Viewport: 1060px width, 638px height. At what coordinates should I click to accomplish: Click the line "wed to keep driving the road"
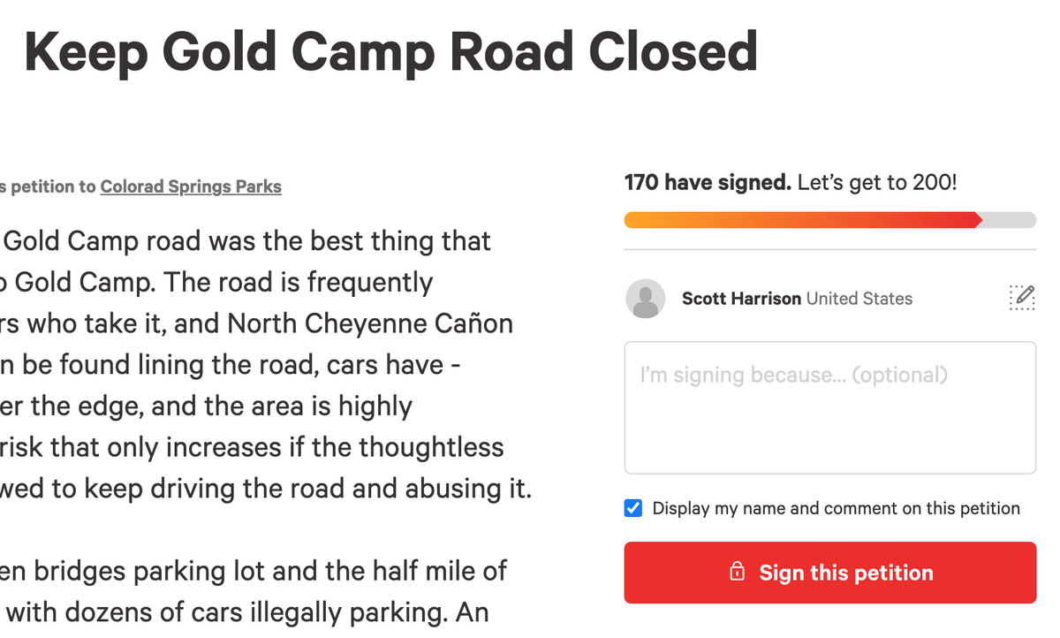point(265,489)
